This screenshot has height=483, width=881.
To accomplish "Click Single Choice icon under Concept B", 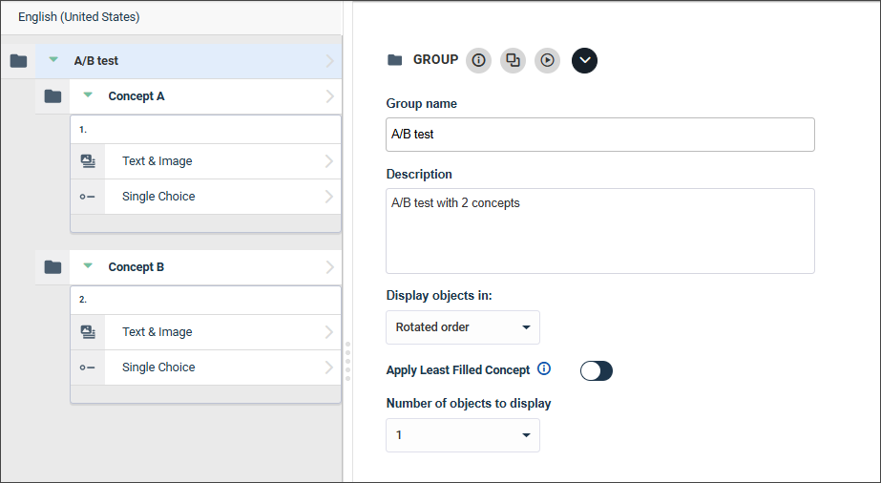I will click(87, 367).
